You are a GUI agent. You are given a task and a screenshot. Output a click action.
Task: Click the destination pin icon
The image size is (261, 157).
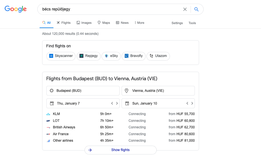click(x=126, y=91)
